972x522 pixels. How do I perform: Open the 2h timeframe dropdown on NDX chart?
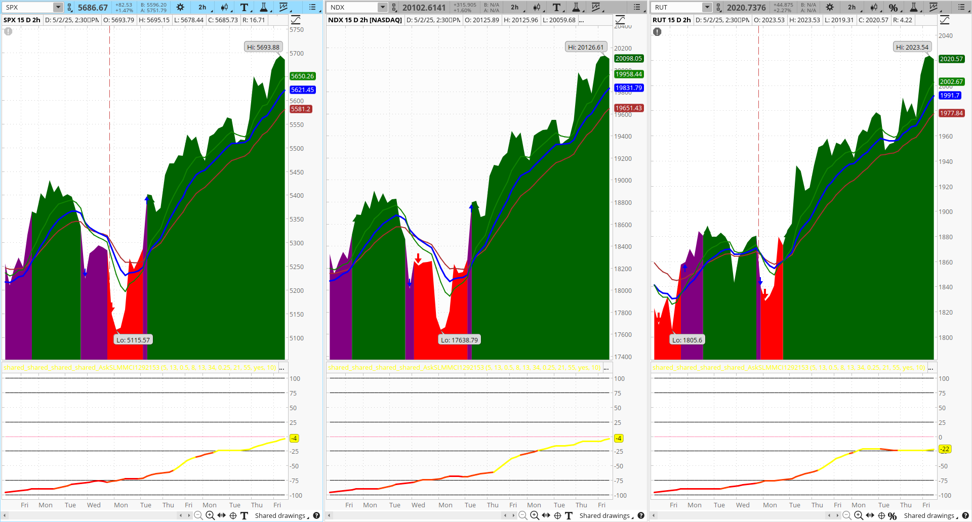515,8
